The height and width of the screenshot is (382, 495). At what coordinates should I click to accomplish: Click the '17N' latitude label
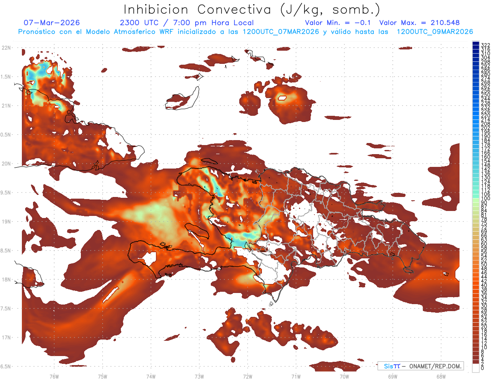(7, 337)
